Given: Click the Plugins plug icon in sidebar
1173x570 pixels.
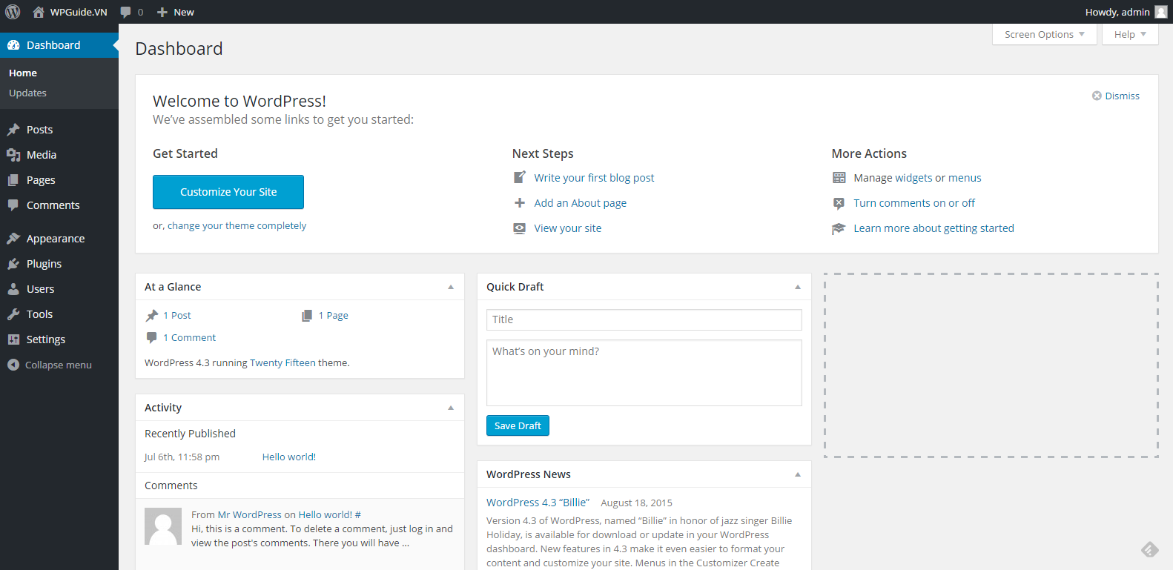Looking at the screenshot, I should pyautogui.click(x=13, y=264).
